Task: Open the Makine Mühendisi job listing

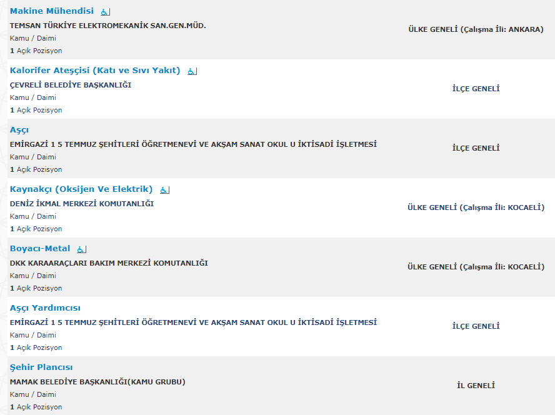Action: click(52, 11)
